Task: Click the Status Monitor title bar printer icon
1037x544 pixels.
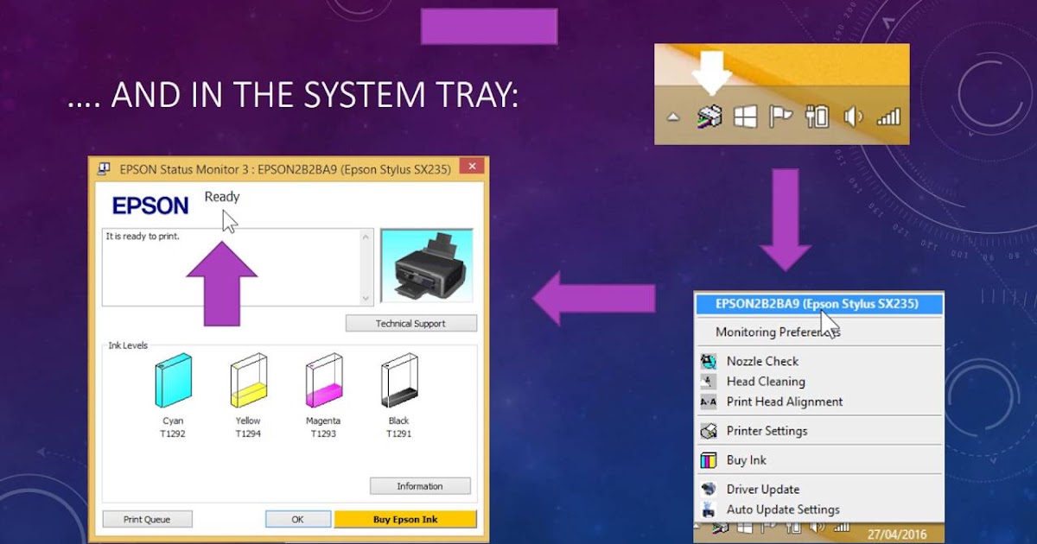Action: click(105, 168)
